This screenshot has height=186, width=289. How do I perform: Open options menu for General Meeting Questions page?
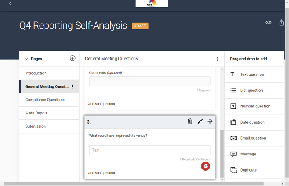click(x=73, y=87)
